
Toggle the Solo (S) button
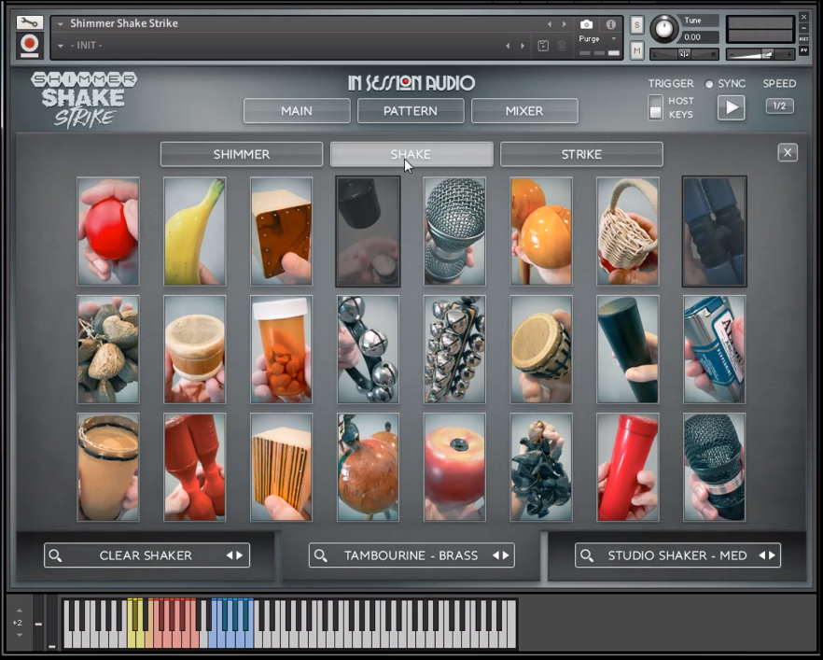point(636,24)
